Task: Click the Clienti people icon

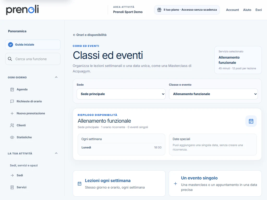Action: [x=12, y=125]
